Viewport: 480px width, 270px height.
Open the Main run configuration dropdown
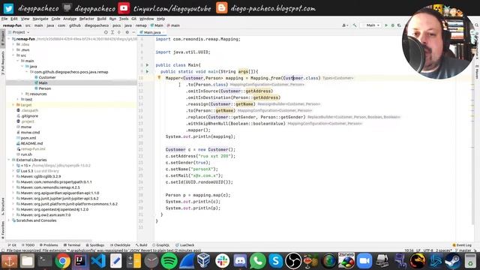[x=371, y=25]
